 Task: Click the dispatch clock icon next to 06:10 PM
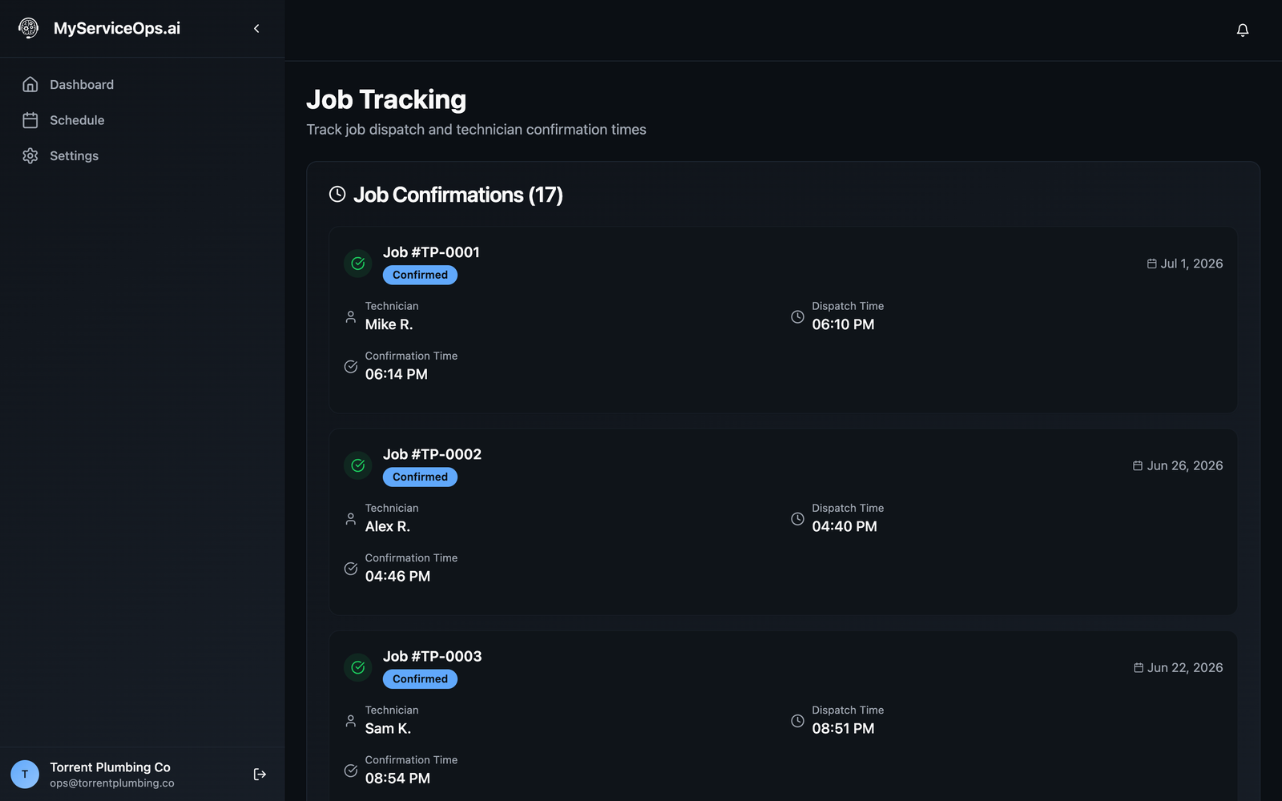798,316
